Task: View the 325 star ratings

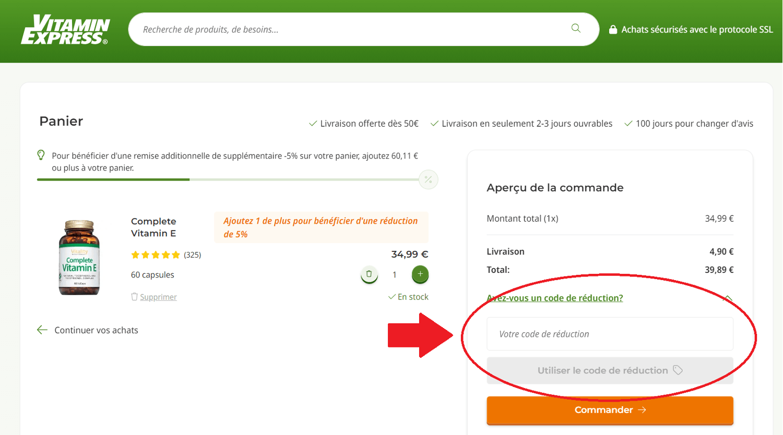Action: [165, 255]
